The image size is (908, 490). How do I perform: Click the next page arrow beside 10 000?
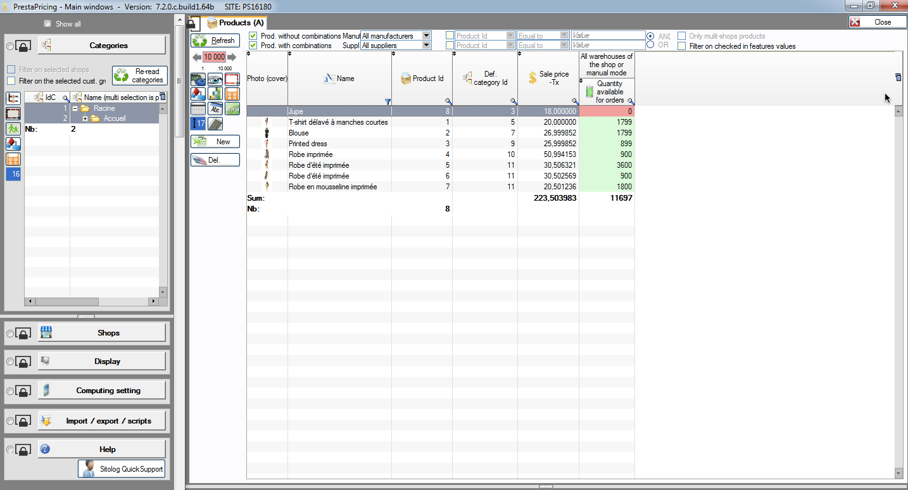pyautogui.click(x=232, y=57)
